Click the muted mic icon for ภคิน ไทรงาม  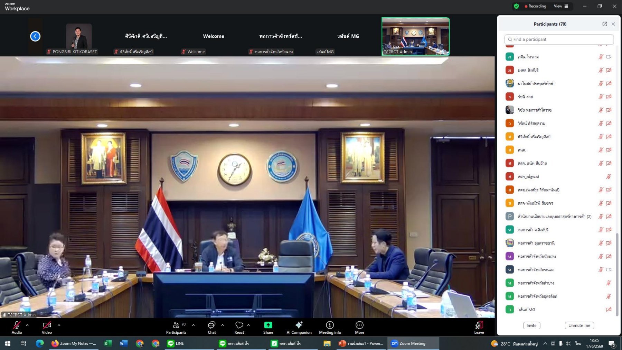pos(601,57)
